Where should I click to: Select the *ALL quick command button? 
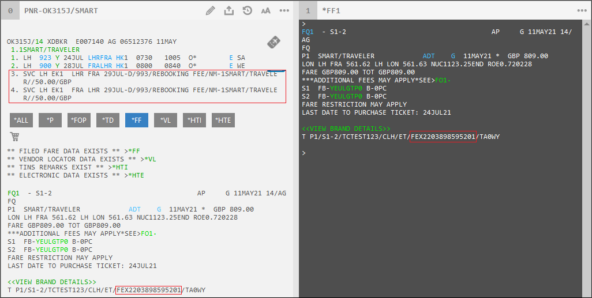[x=21, y=120]
